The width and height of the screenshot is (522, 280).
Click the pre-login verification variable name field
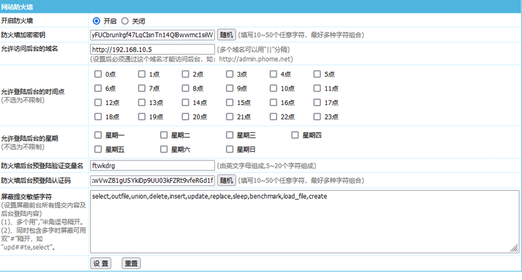(x=152, y=166)
